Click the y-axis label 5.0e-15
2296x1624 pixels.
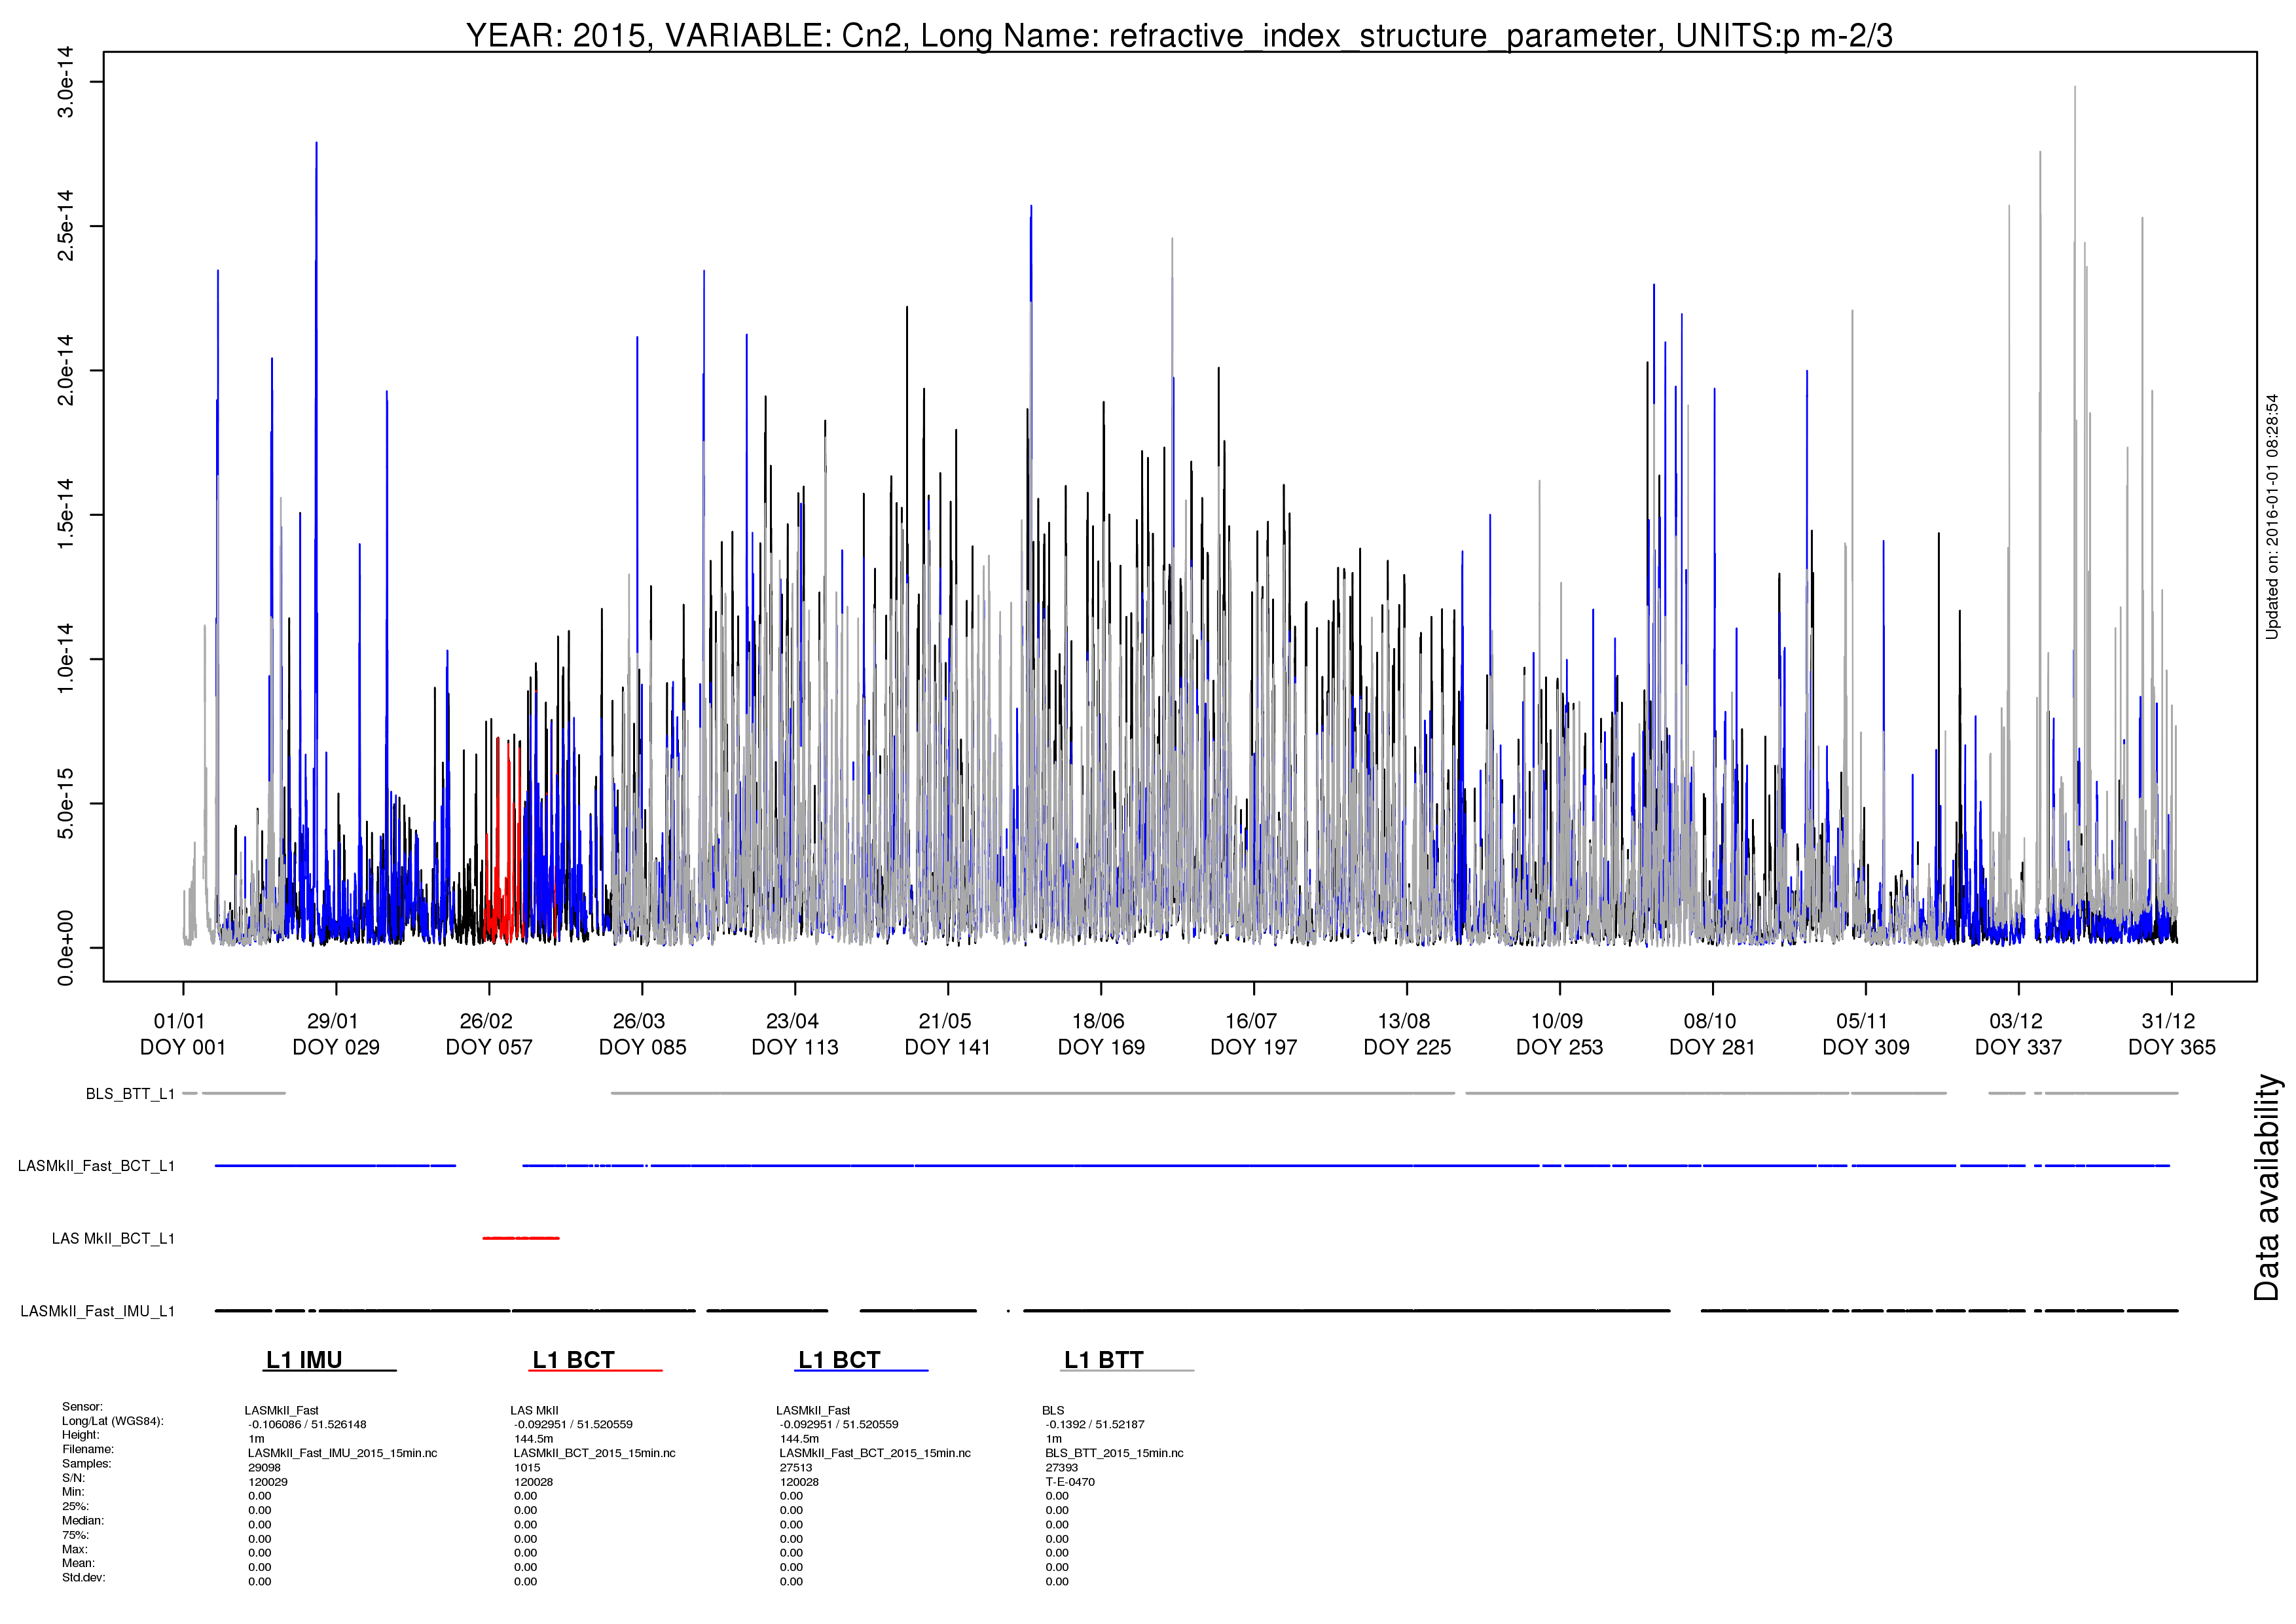click(x=65, y=803)
